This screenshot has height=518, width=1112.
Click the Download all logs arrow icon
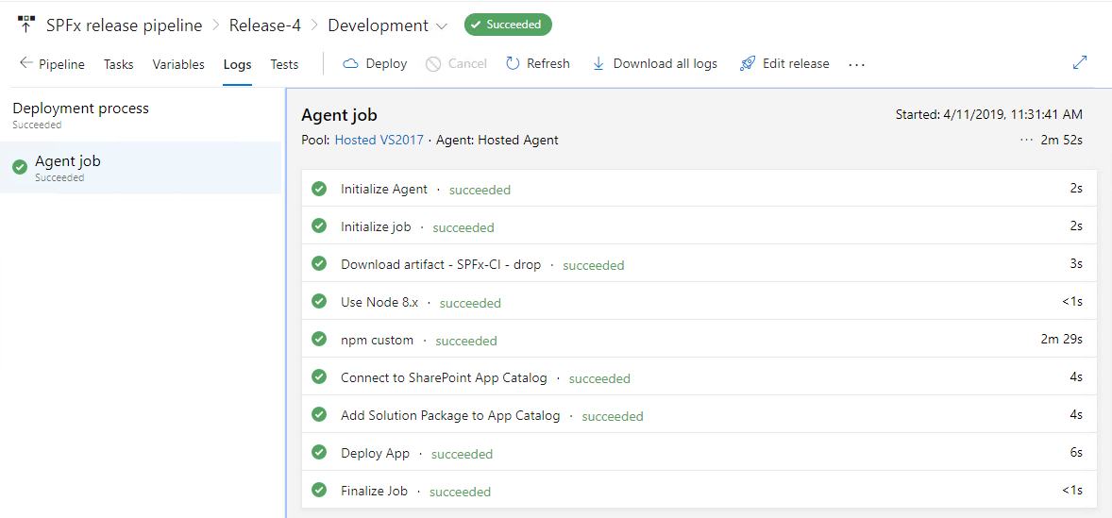598,64
